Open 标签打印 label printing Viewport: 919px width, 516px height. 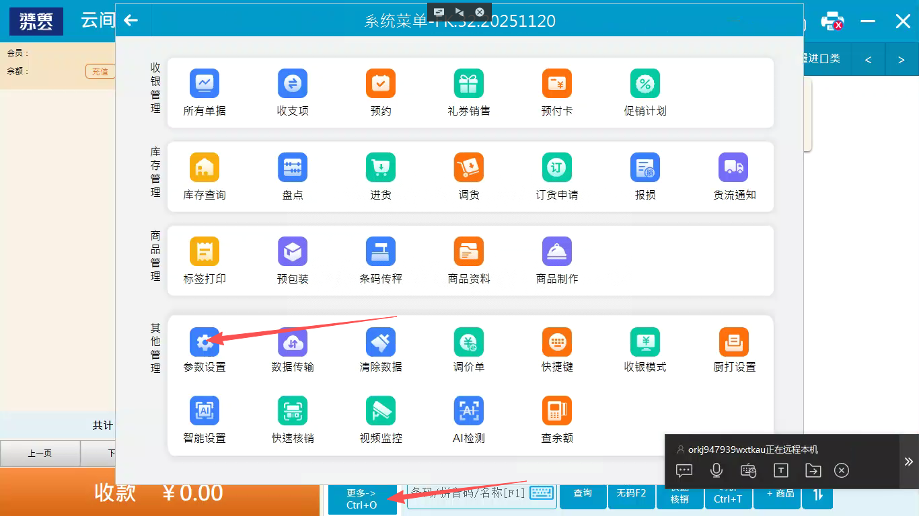205,251
